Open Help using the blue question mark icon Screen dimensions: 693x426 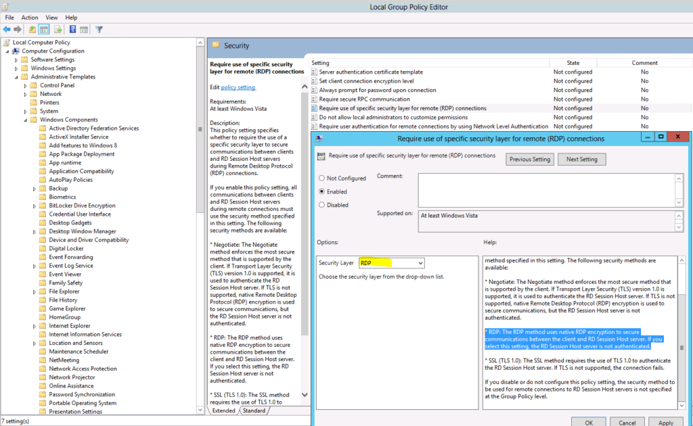[x=72, y=29]
